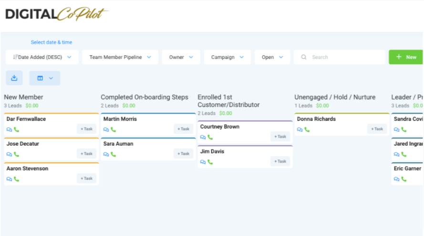Click the Select date & time link
Viewport: 424px width, 236px height.
(52, 42)
